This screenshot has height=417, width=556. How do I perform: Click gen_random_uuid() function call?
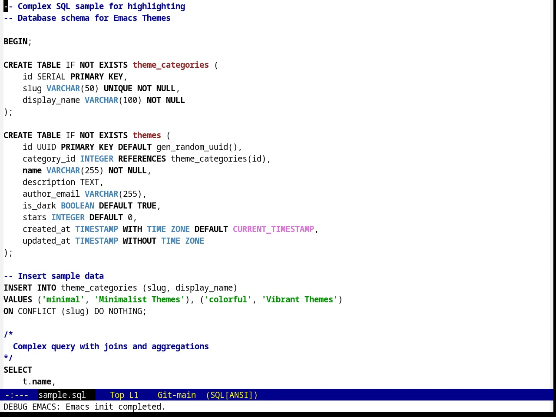click(x=197, y=147)
